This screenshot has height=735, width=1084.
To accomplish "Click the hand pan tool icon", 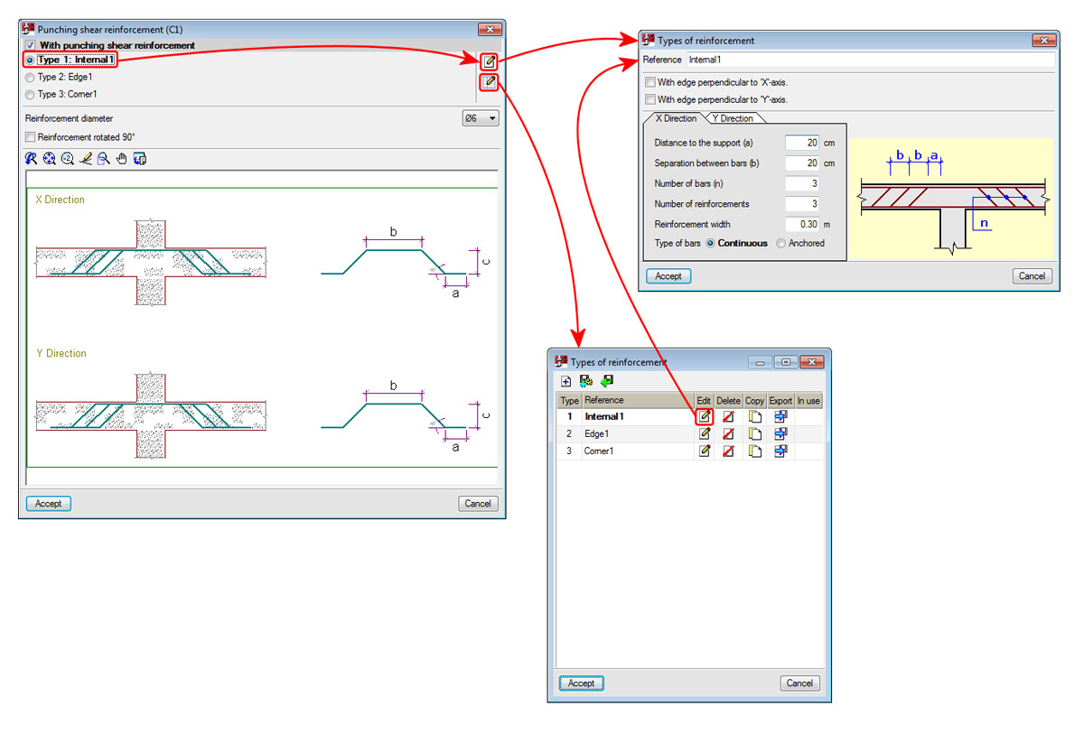I will [122, 158].
